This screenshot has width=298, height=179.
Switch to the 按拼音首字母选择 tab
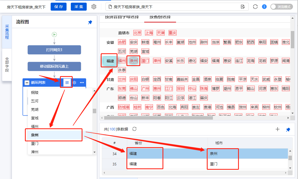tap(122, 17)
